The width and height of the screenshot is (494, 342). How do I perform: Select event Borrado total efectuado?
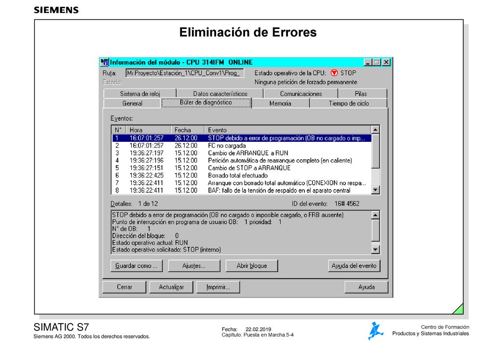tap(242, 176)
